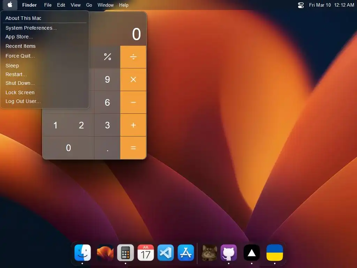
Task: Open the Vercel triangle dock icon
Action: click(252, 253)
